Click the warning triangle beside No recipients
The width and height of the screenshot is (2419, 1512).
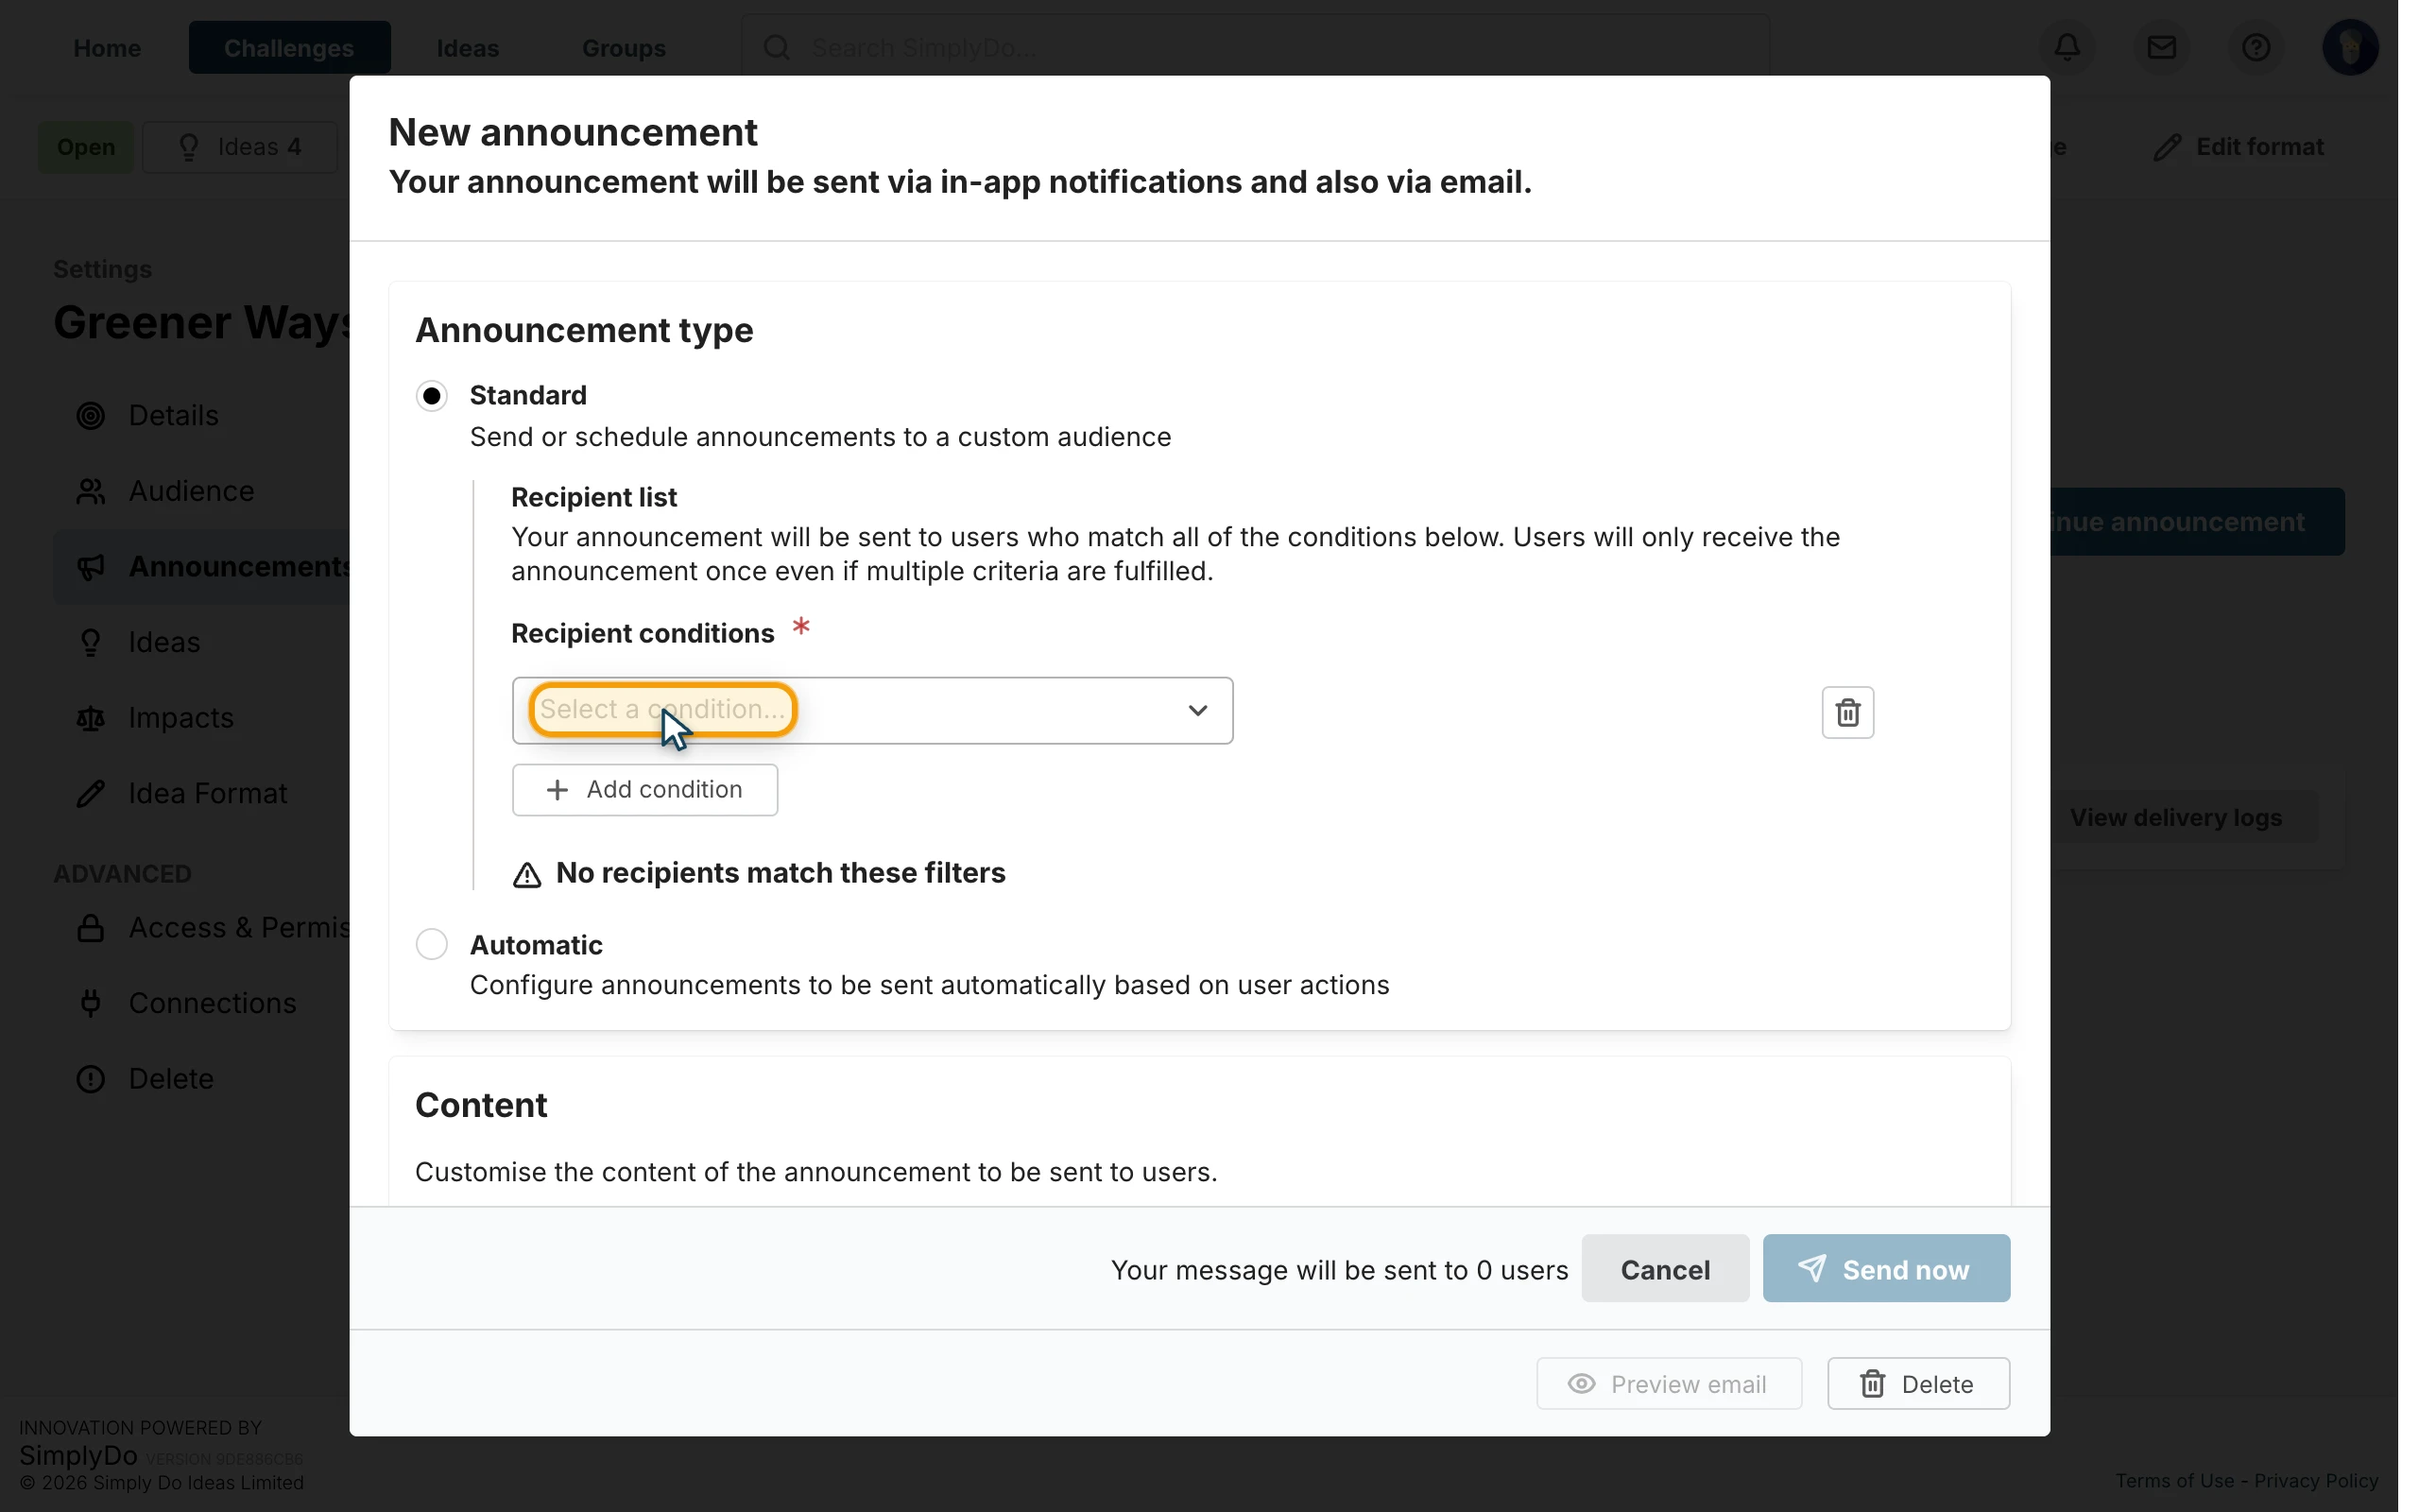pyautogui.click(x=526, y=875)
